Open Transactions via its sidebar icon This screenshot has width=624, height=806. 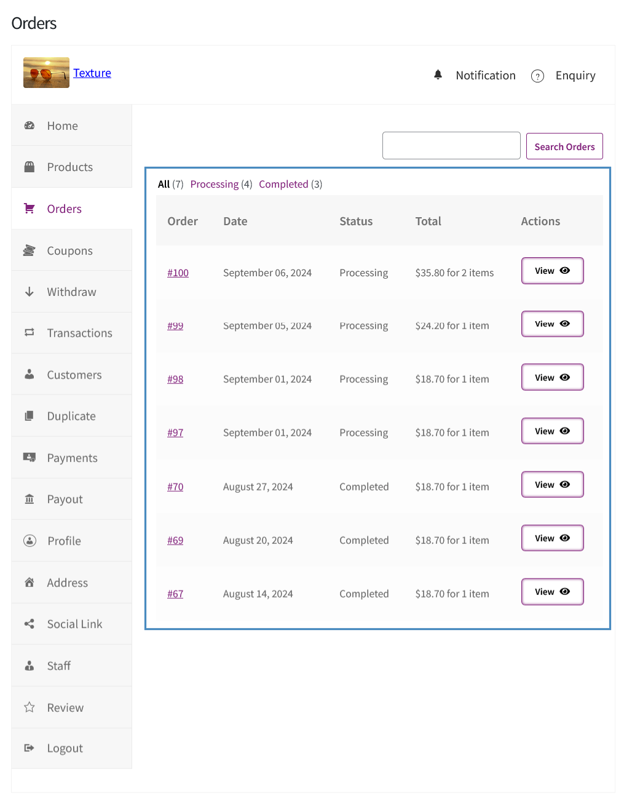tap(29, 332)
